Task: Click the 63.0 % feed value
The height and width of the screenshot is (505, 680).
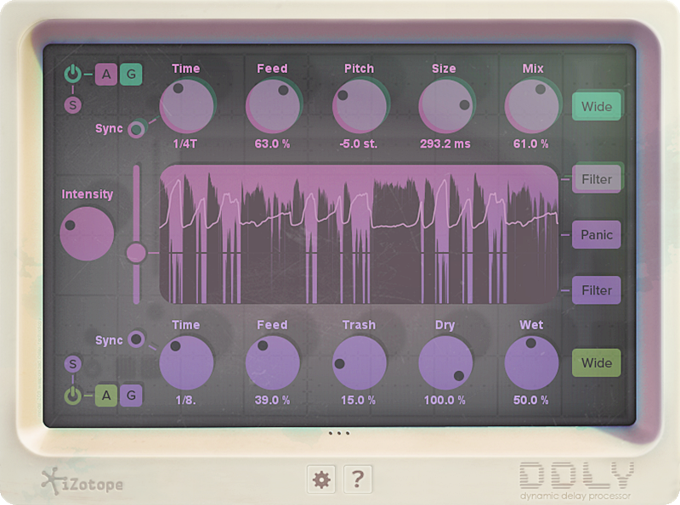Action: click(272, 143)
